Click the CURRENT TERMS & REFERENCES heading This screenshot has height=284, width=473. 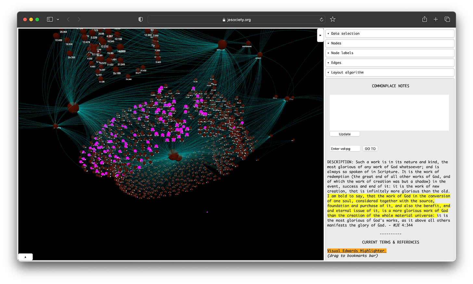(390, 242)
